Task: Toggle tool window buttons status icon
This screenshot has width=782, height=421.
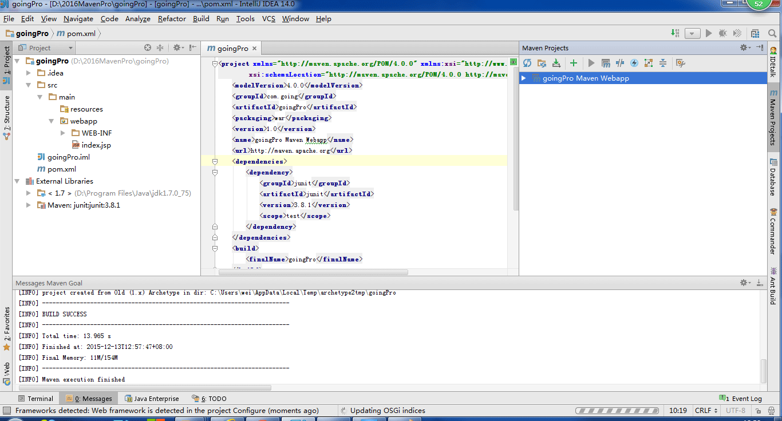Action: click(x=7, y=410)
